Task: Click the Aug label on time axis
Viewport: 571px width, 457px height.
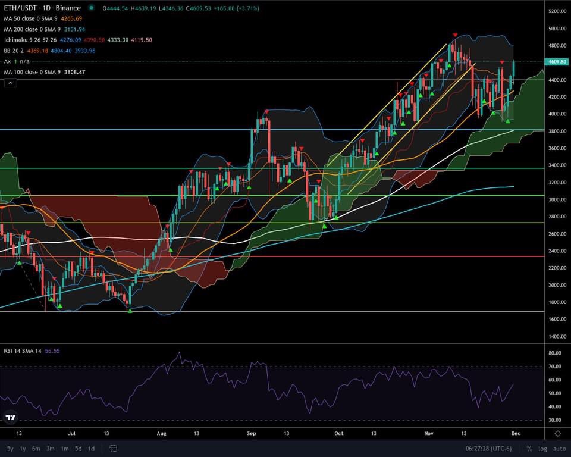Action: coord(161,433)
